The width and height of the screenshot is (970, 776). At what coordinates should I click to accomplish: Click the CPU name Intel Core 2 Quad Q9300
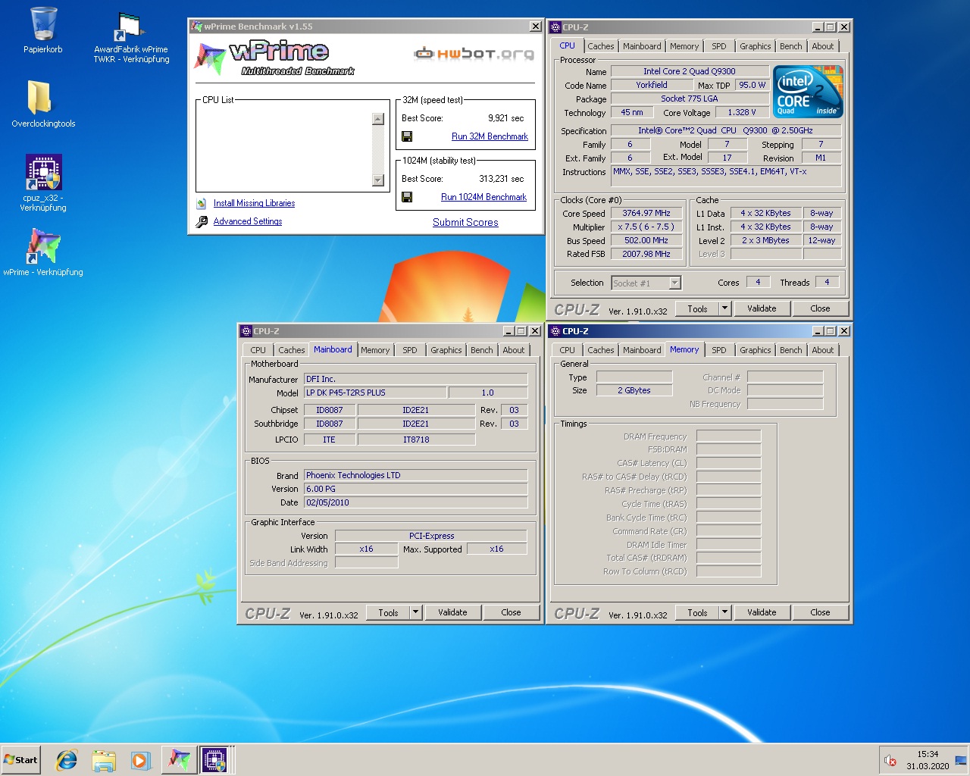(x=689, y=71)
